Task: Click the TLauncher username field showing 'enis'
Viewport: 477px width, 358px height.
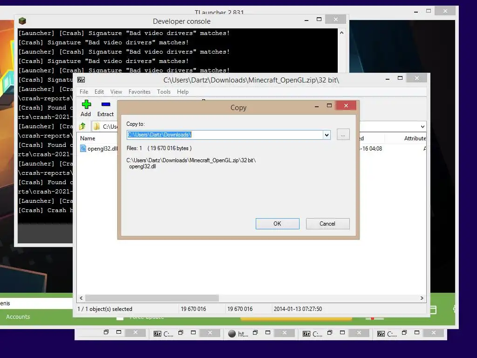Action: coord(36,303)
